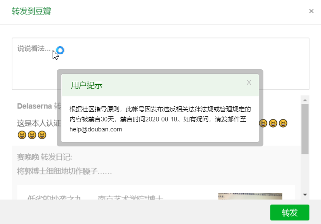Click 赛晚晚 转发日记 text

tap(44, 157)
